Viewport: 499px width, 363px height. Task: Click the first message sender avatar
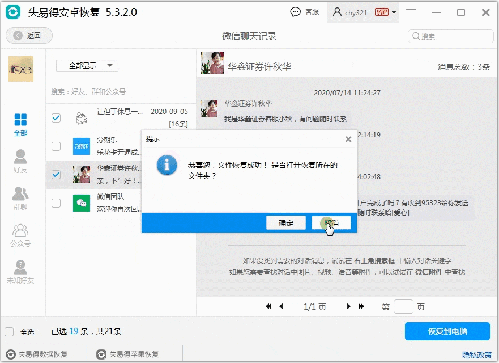209,109
